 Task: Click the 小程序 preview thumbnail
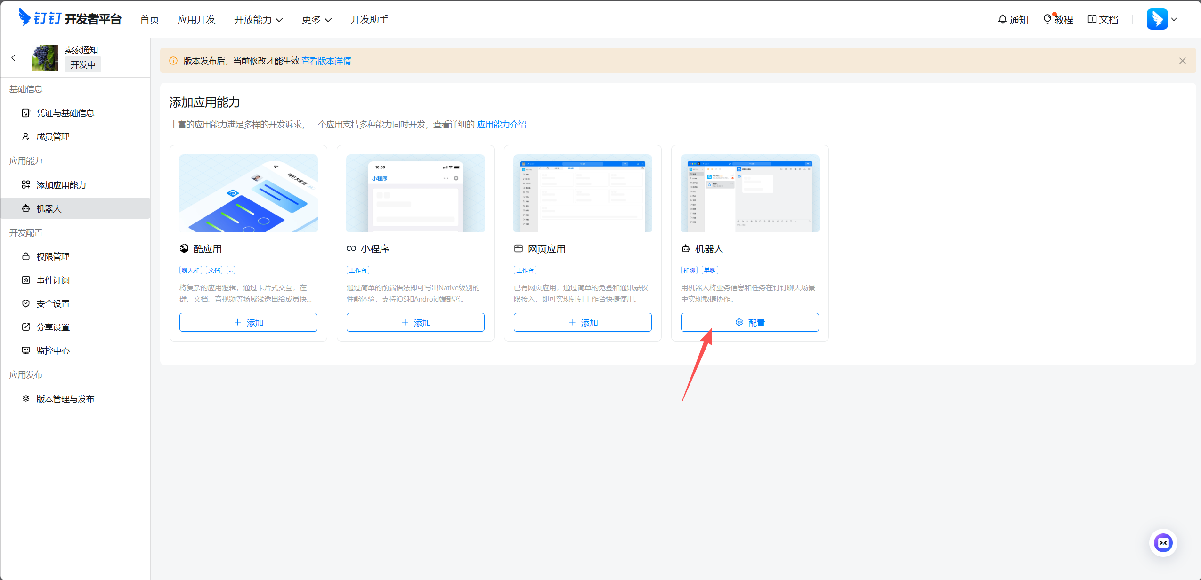pyautogui.click(x=415, y=193)
